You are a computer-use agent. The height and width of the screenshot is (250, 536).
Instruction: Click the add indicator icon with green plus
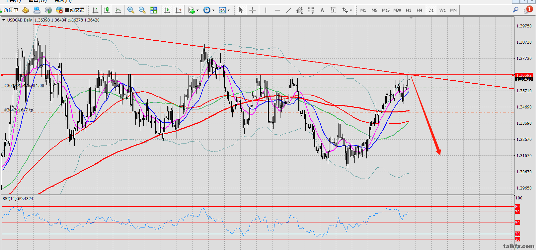click(191, 10)
